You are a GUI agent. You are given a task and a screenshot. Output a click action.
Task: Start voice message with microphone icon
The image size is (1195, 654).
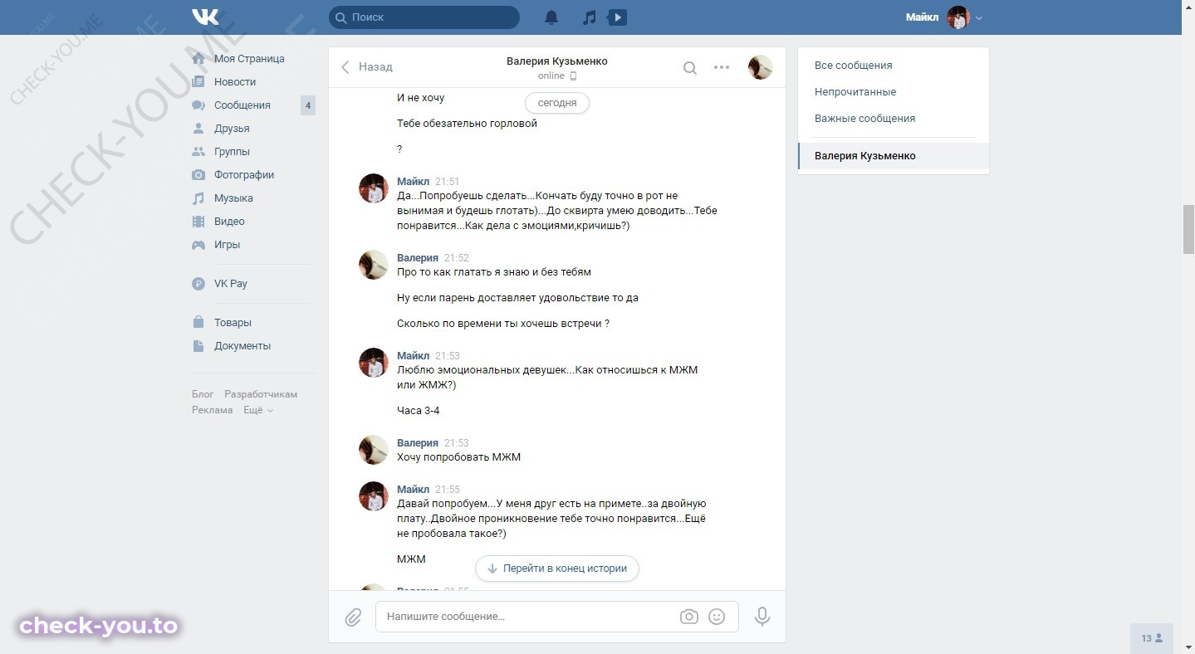(762, 617)
